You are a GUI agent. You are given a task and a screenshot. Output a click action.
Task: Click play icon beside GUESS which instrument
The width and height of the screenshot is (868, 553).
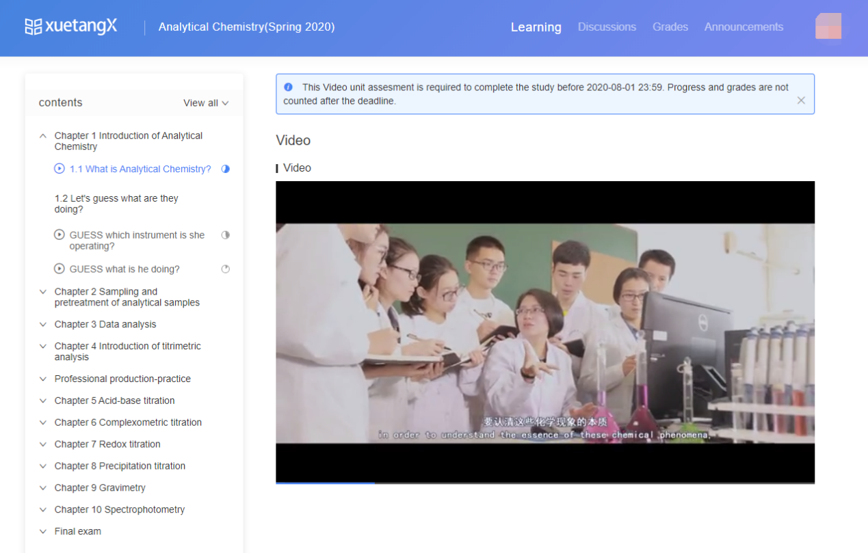pos(60,235)
